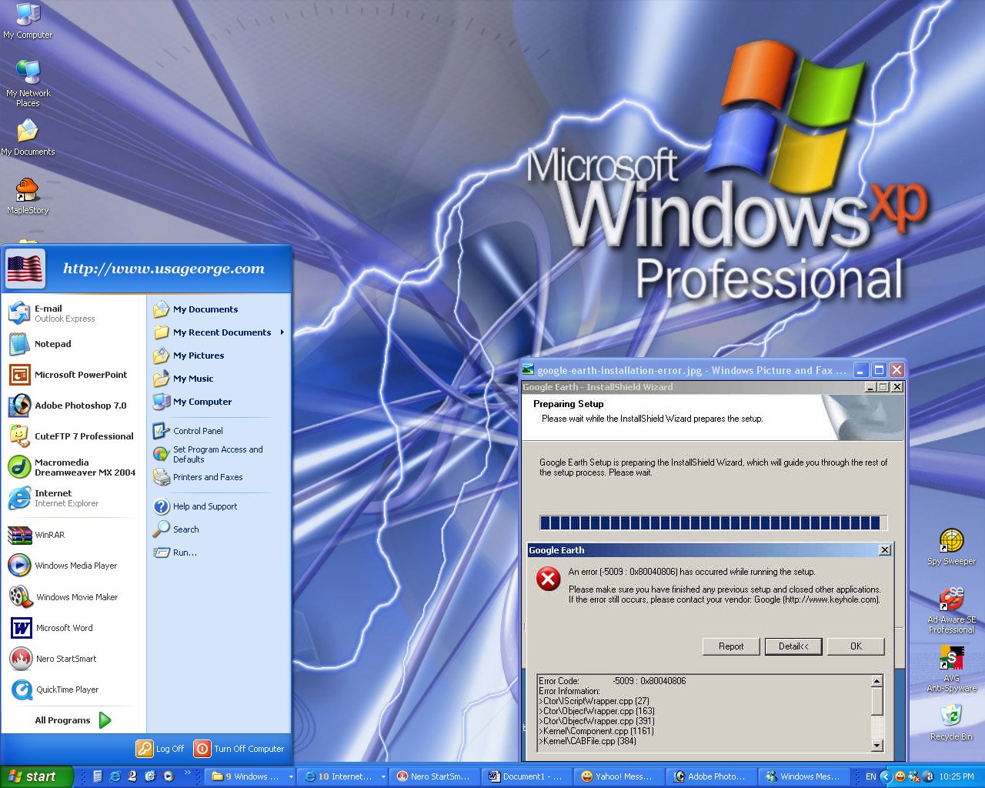Click Yahoo Messenger smiley tray icon
Viewport: 985px width, 788px height.
900,776
